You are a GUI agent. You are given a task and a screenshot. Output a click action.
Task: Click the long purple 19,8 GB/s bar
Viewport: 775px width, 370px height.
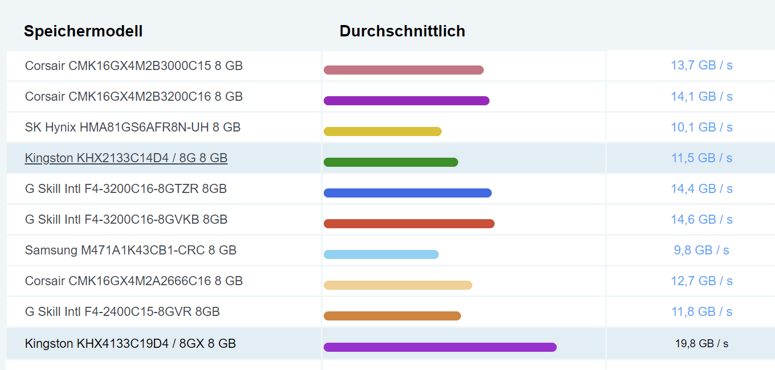[x=440, y=347]
